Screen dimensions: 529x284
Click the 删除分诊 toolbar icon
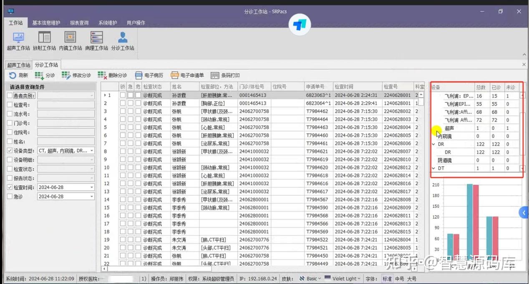(102, 75)
